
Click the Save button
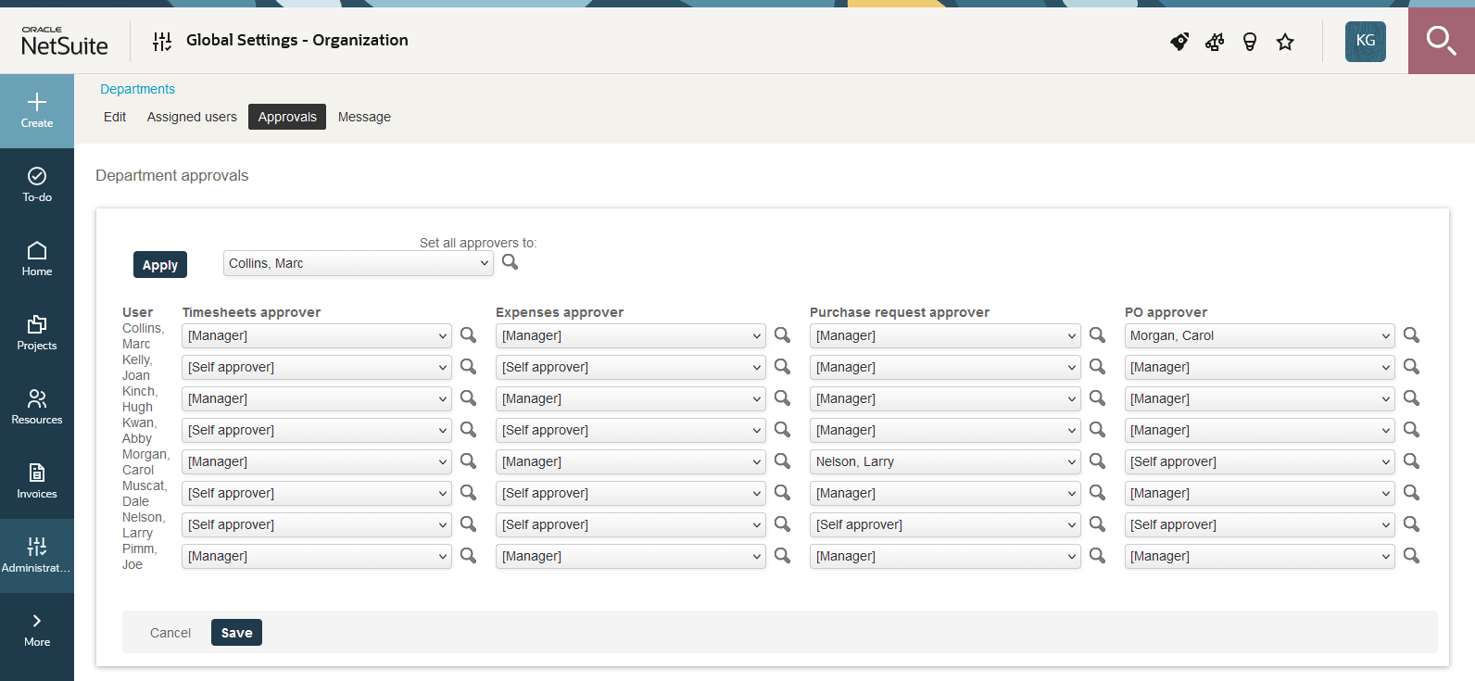click(236, 633)
